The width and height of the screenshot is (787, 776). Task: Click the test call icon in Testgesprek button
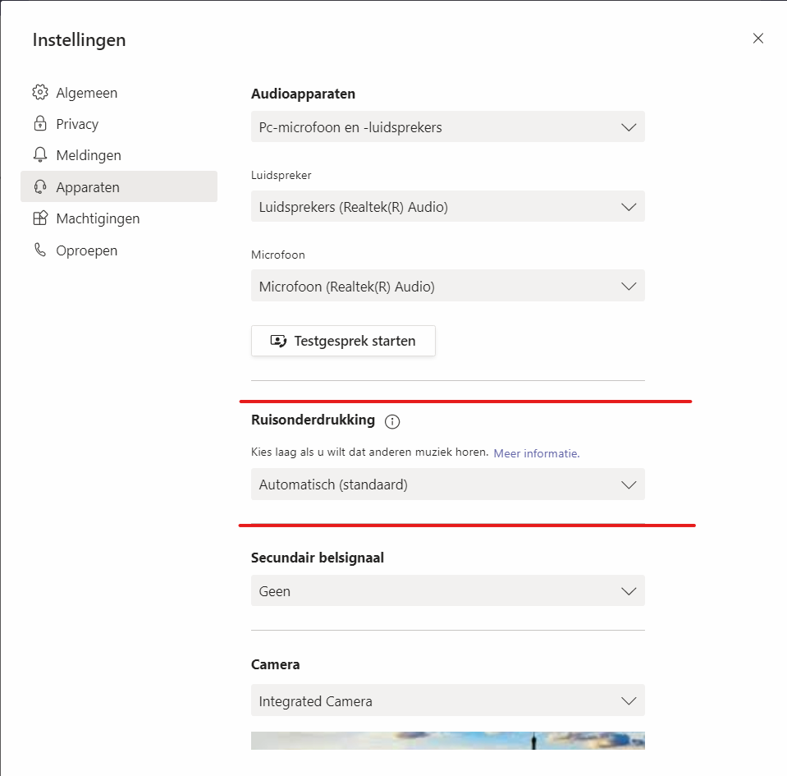[x=278, y=341]
